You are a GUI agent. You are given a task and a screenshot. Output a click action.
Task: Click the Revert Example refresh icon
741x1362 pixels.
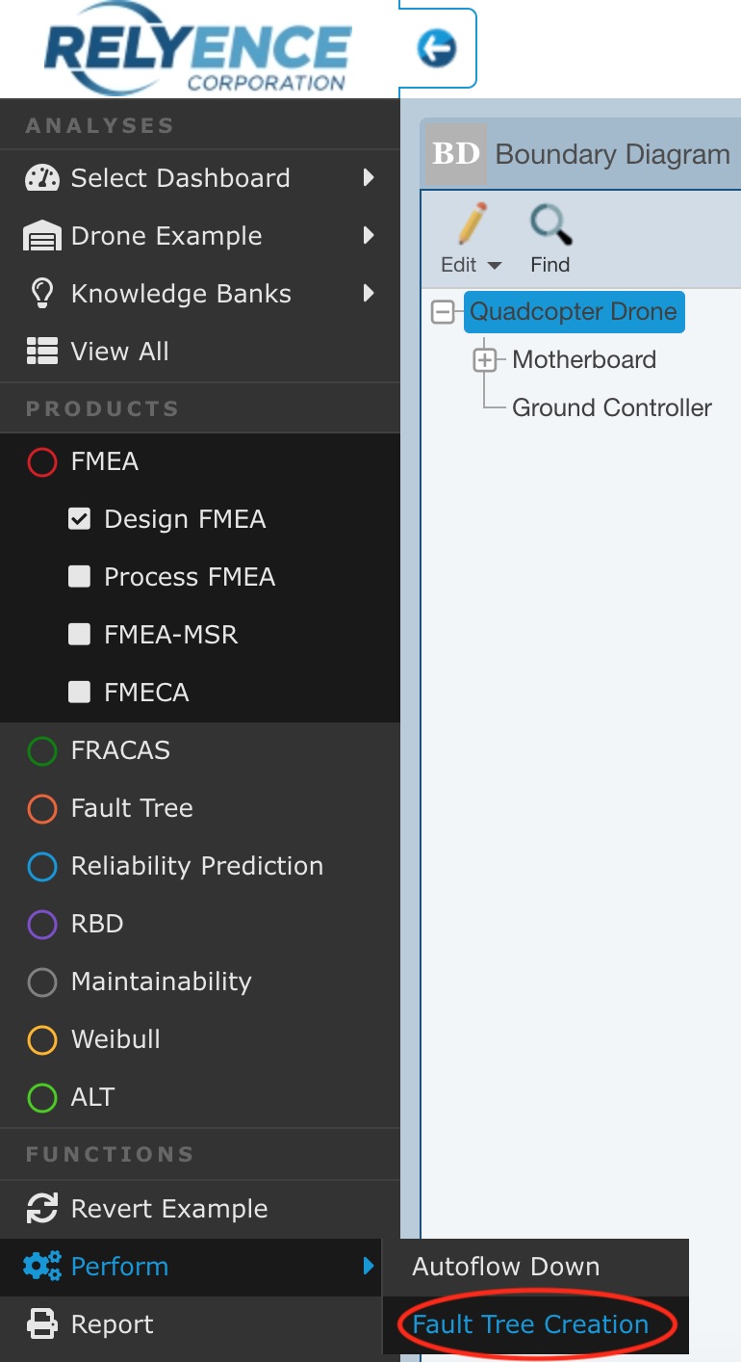click(42, 1208)
